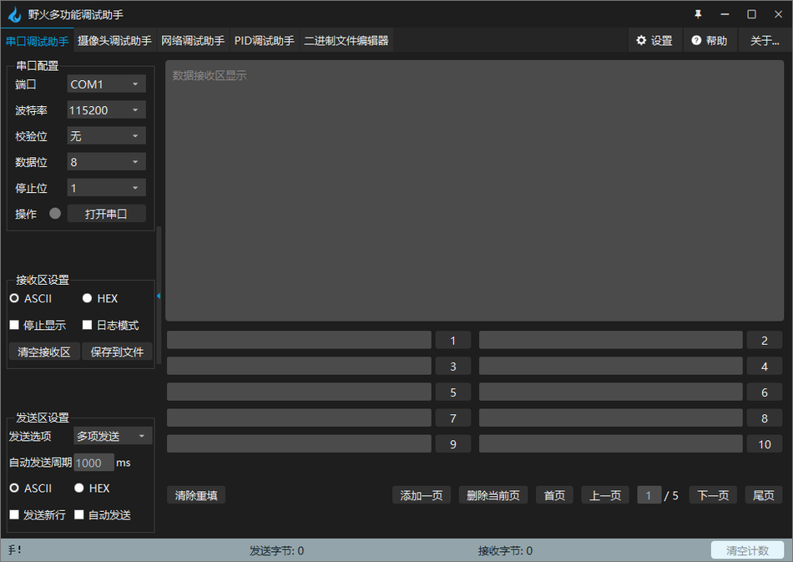Click 清空计数 button
Image resolution: width=793 pixels, height=562 pixels.
pos(747,549)
